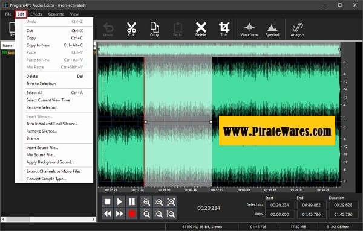363x231 pixels.
Task: Click the file list scrollbar right arrow
Action: (x=94, y=219)
